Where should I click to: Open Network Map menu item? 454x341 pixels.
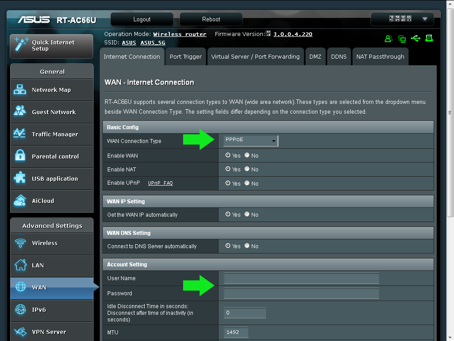[x=52, y=90]
